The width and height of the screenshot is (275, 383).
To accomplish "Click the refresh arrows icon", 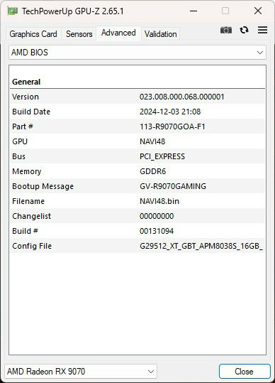I will (244, 30).
